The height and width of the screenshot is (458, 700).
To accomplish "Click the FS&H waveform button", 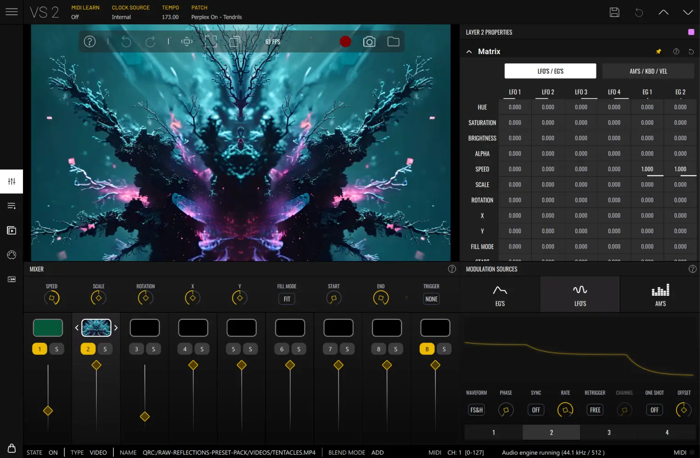I will (x=476, y=409).
